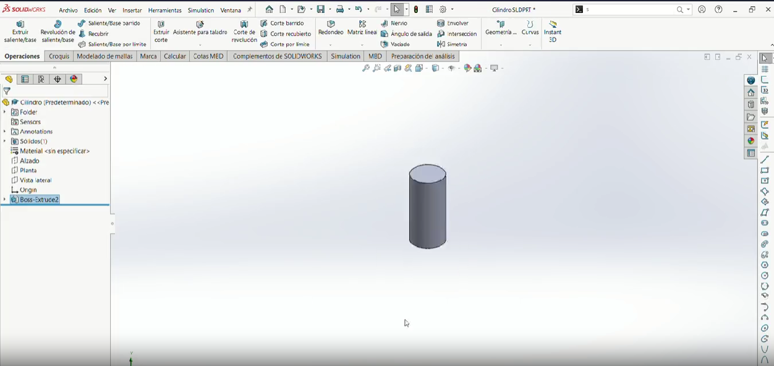774x366 pixels.
Task: Click the Vaciado shell tool
Action: point(395,45)
